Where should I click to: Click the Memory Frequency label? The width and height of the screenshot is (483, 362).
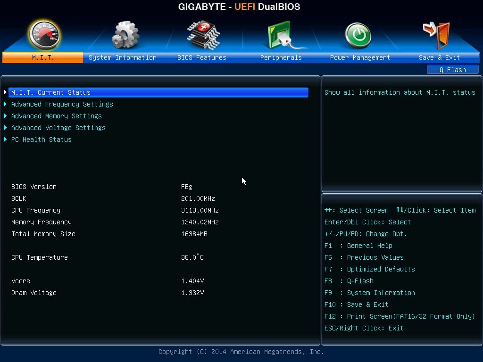[x=42, y=222]
